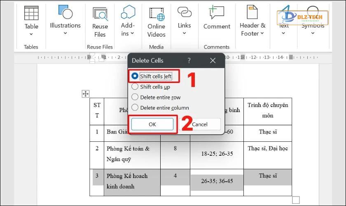Insert a new Comment
The height and width of the screenshot is (206, 346).
tap(217, 12)
